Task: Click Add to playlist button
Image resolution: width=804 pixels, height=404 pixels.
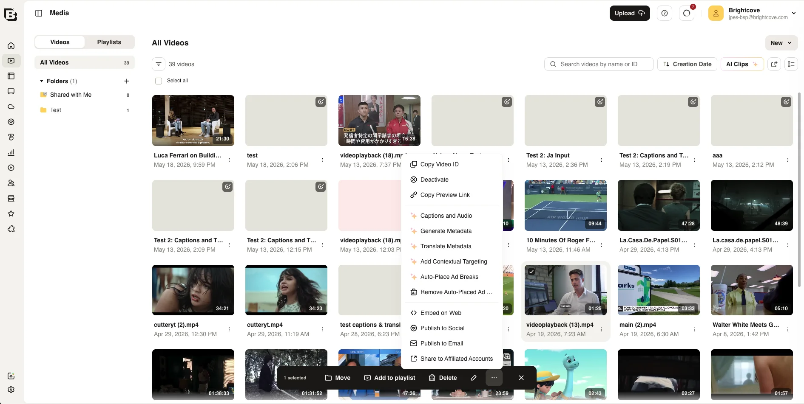Action: pos(389,378)
